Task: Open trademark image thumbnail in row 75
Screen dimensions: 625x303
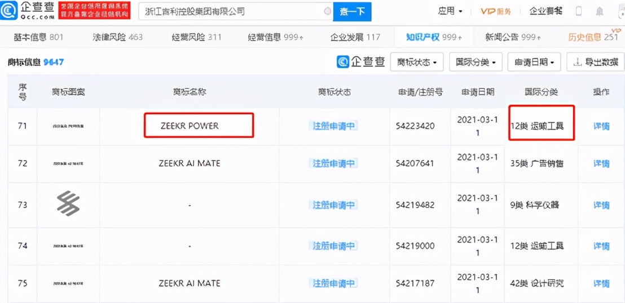Action: point(68,283)
